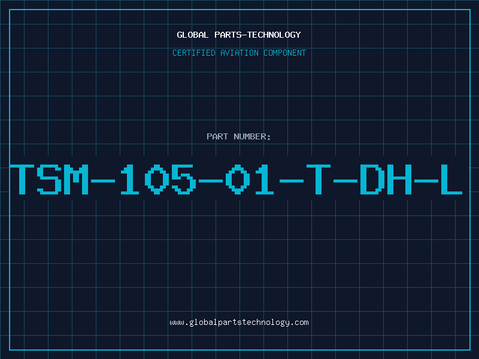Click the PART NUMBER label
479x359 pixels.
point(239,136)
